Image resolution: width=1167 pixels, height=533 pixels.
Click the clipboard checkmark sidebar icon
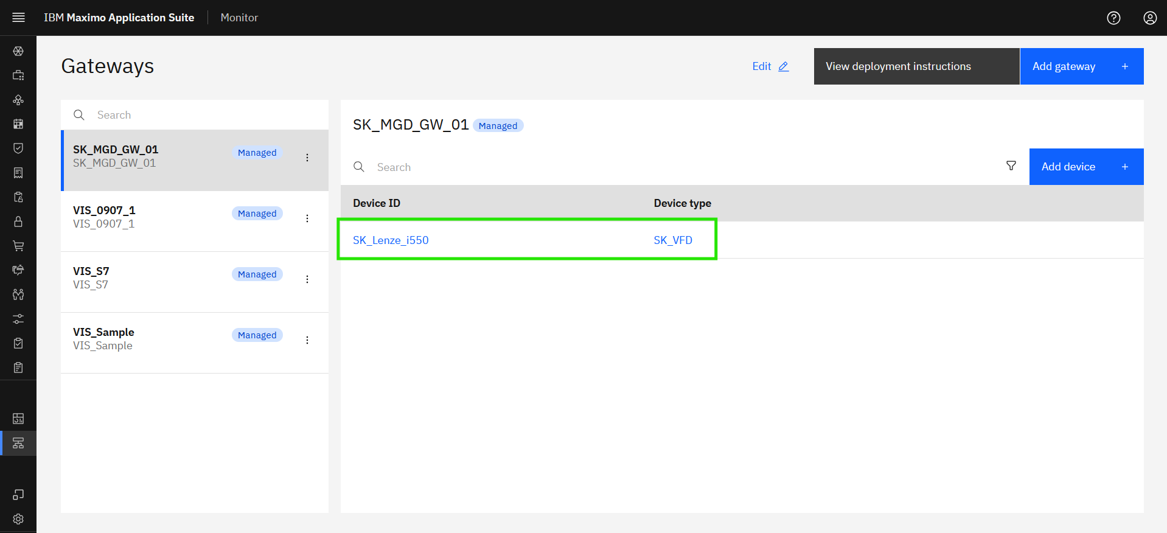(x=18, y=343)
